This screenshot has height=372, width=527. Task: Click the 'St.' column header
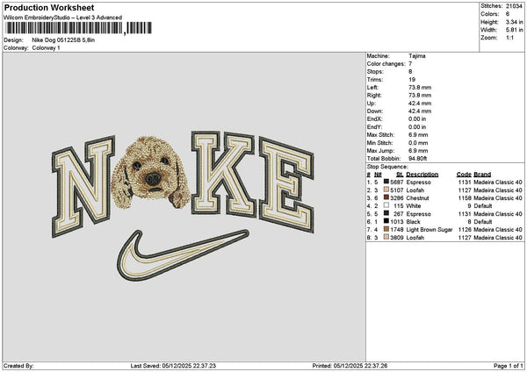400,175
